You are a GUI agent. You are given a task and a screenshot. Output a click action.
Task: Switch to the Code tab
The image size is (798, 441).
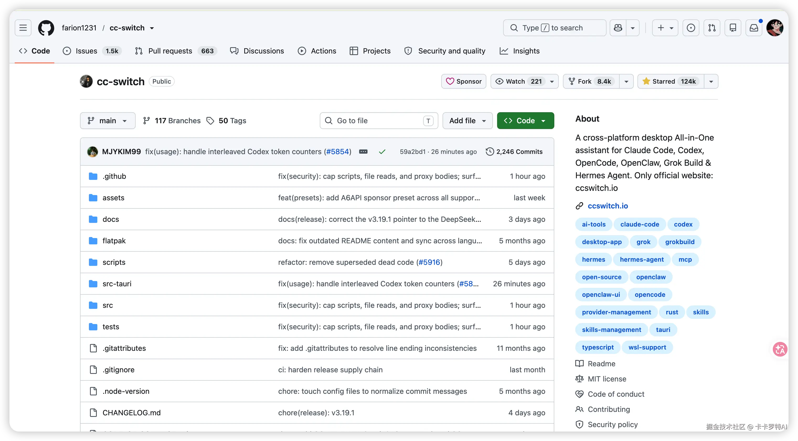point(34,51)
